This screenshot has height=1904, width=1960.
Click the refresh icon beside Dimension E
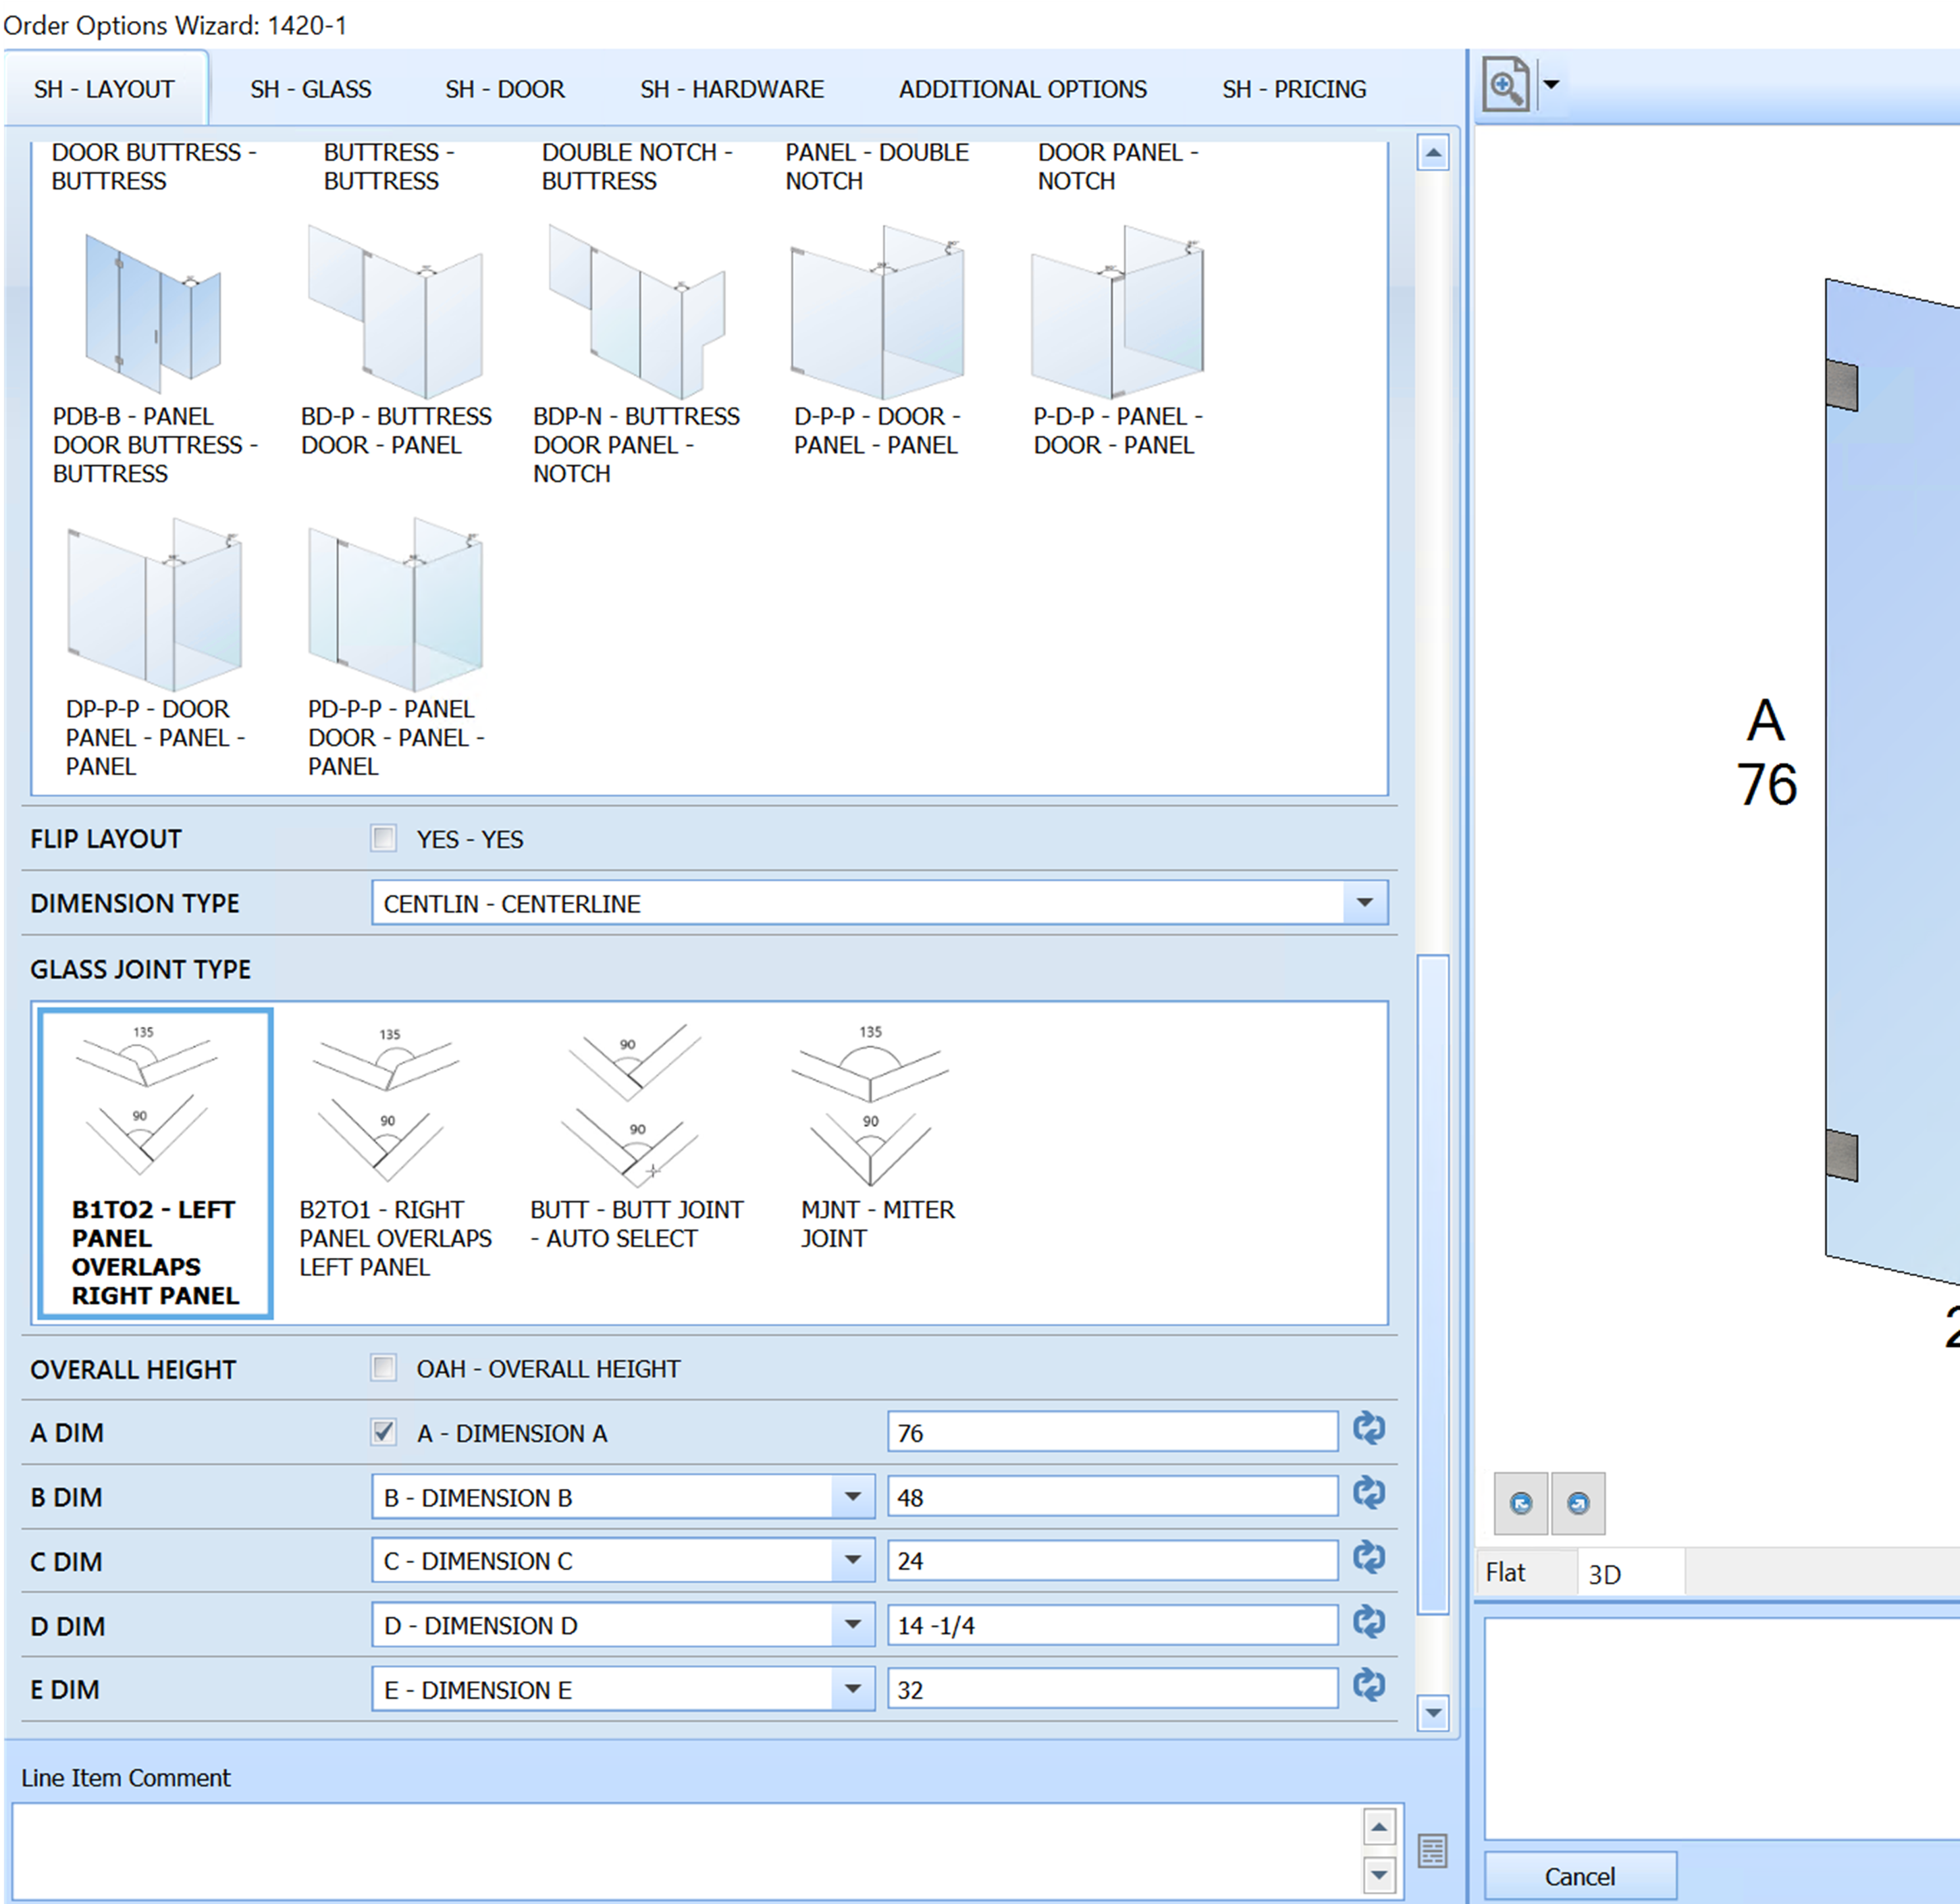[x=1370, y=1687]
